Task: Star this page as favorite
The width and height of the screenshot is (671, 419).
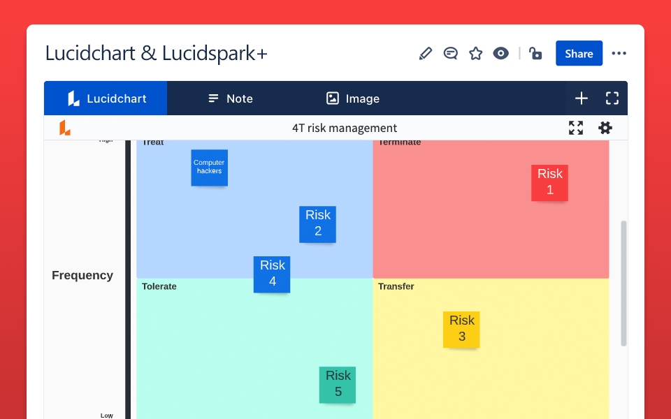Action: (x=476, y=54)
